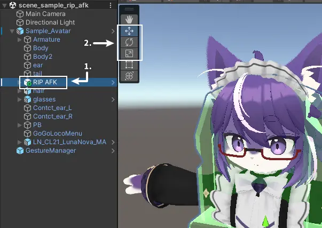Select the ear object
The width and height of the screenshot is (322, 228).
coord(38,65)
